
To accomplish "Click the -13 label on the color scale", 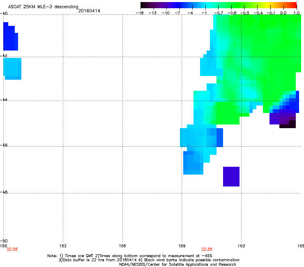I will tap(152, 13).
